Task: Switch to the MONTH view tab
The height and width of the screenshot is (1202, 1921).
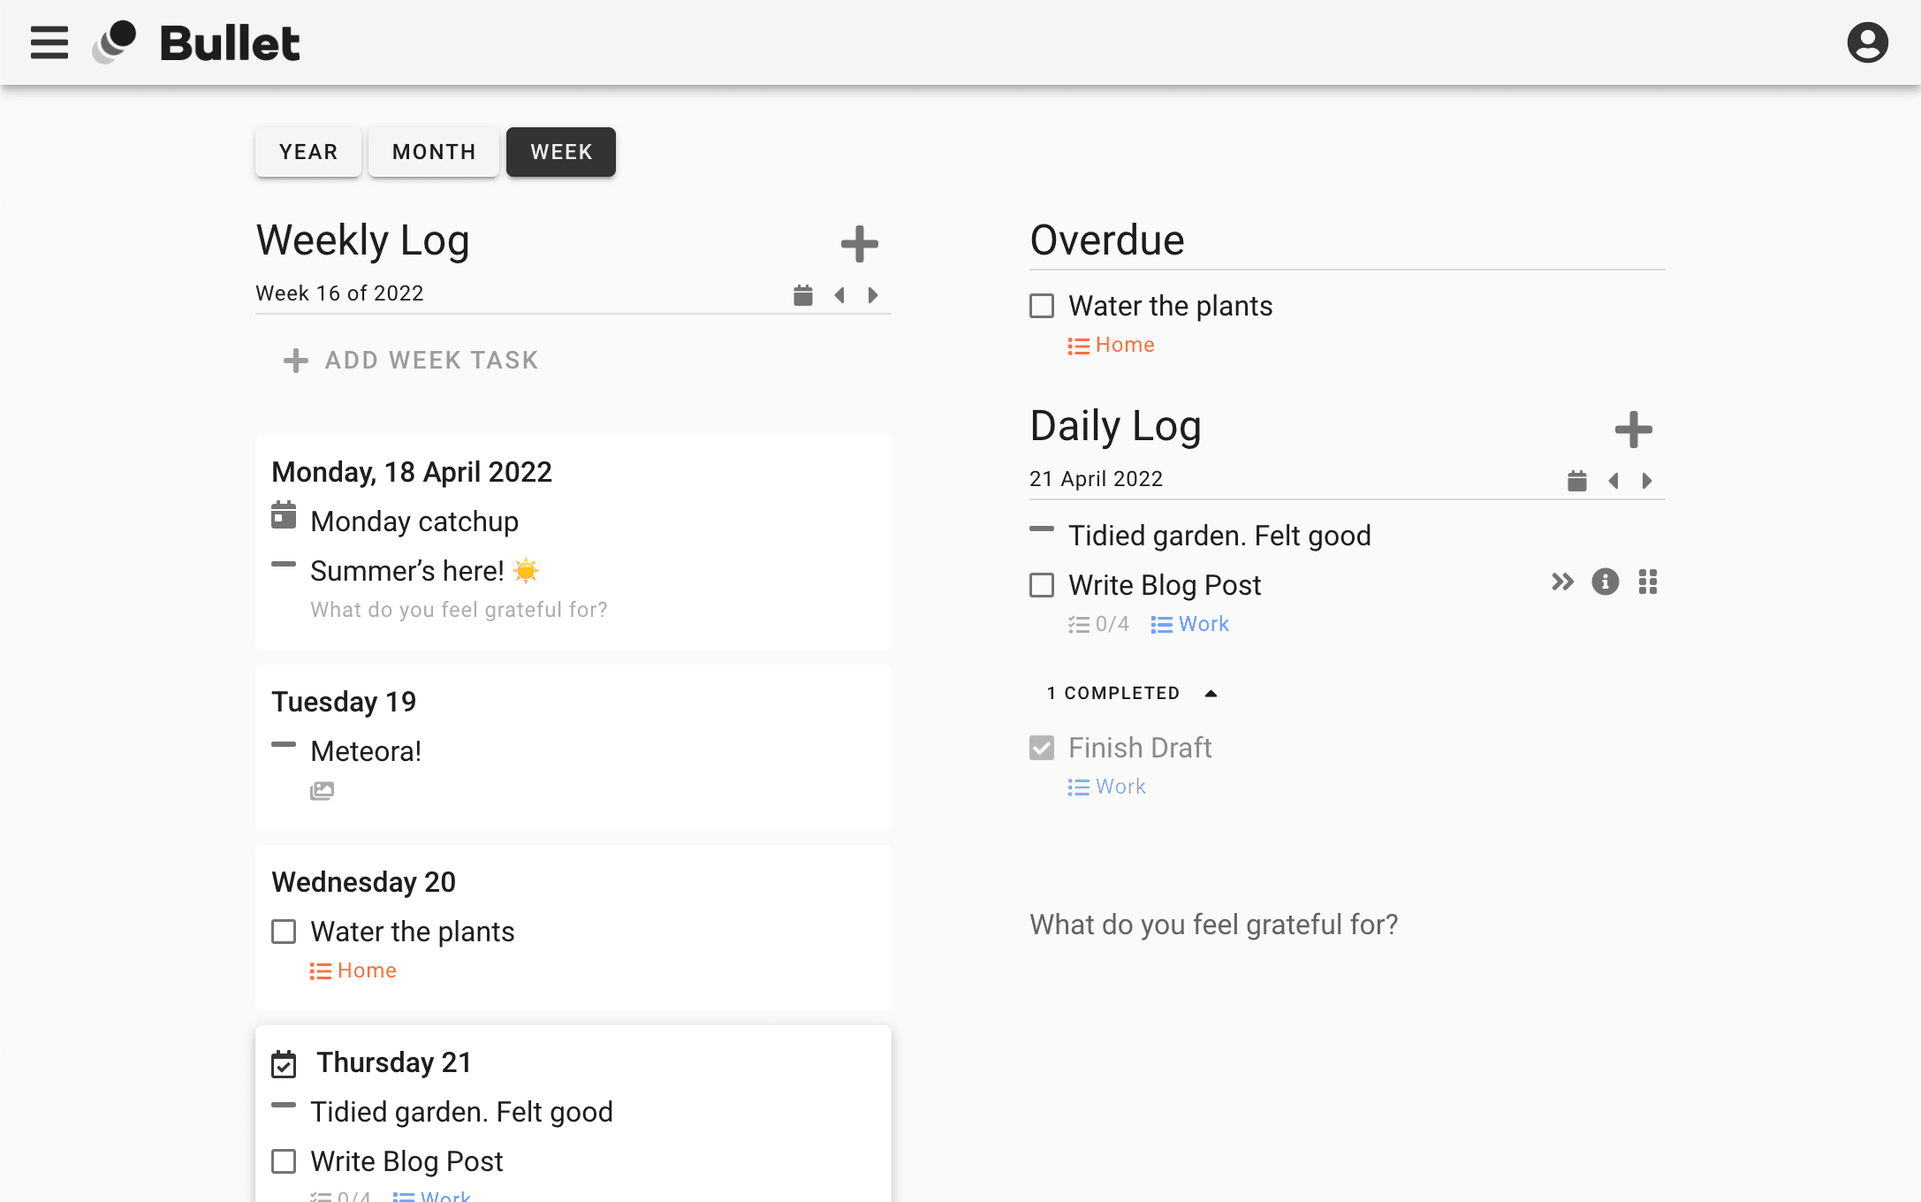Action: click(x=433, y=151)
